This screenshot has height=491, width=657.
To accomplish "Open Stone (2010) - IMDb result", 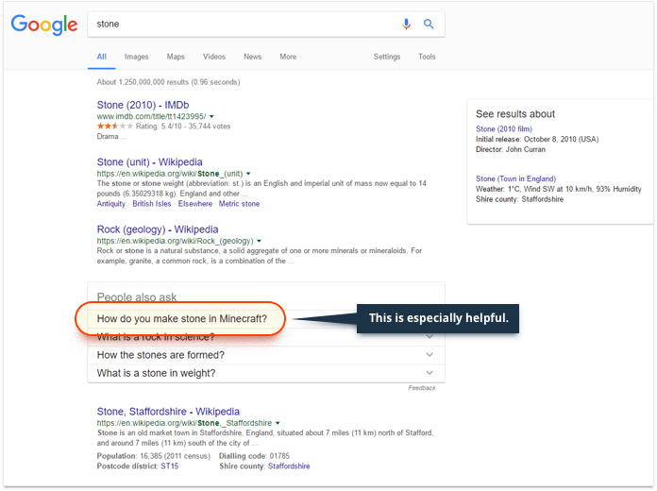I will [x=143, y=105].
